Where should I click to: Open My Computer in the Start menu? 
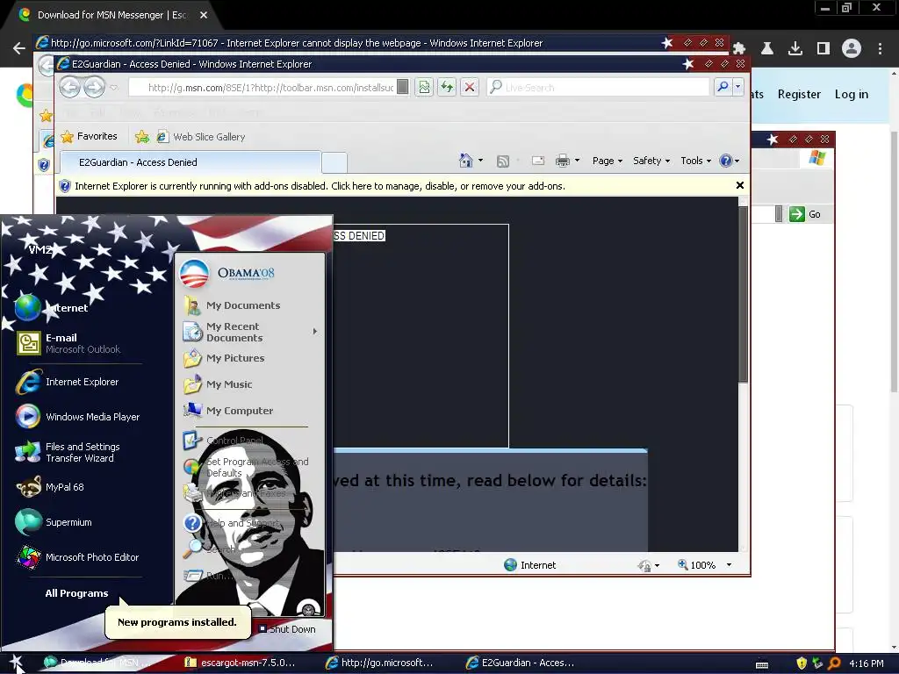coord(228,411)
